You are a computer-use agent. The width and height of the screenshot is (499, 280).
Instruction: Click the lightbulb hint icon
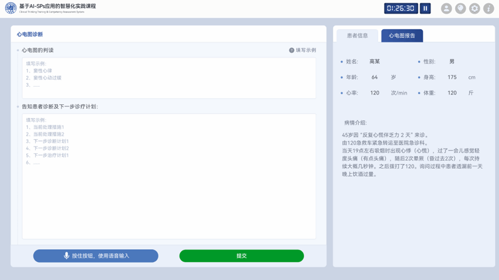click(460, 9)
